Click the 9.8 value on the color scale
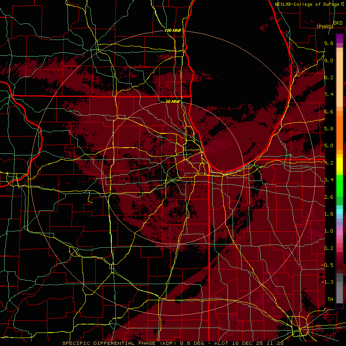The width and height of the screenshot is (346, 346). point(329,43)
